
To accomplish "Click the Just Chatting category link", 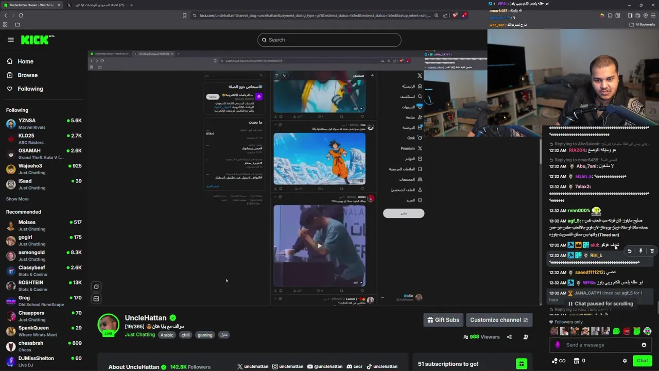I will [x=140, y=334].
